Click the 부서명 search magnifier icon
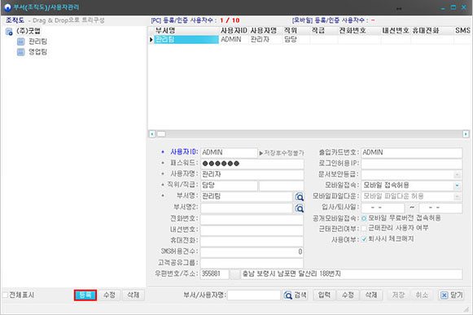The height and width of the screenshot is (315, 473). coord(300,197)
